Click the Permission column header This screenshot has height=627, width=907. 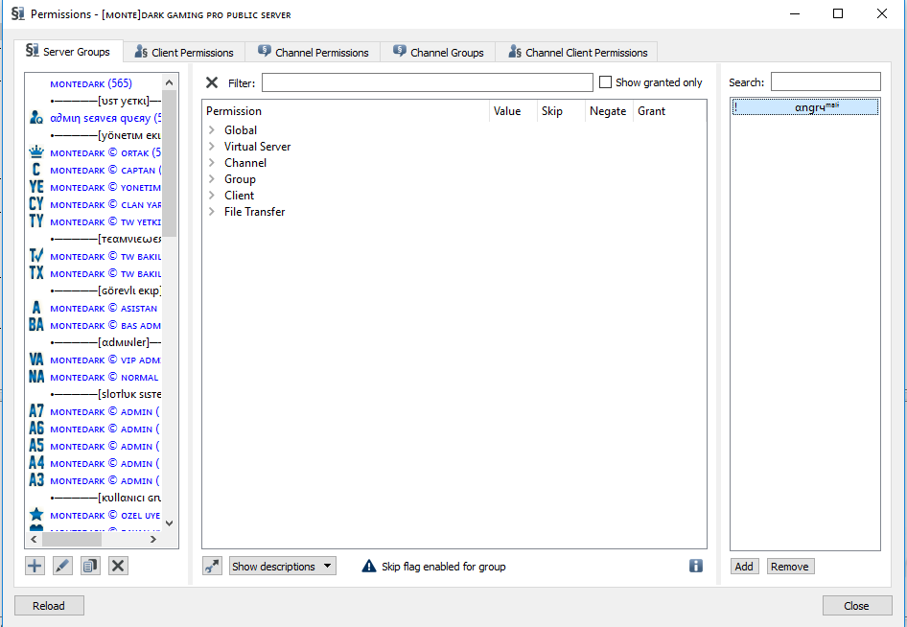(345, 111)
